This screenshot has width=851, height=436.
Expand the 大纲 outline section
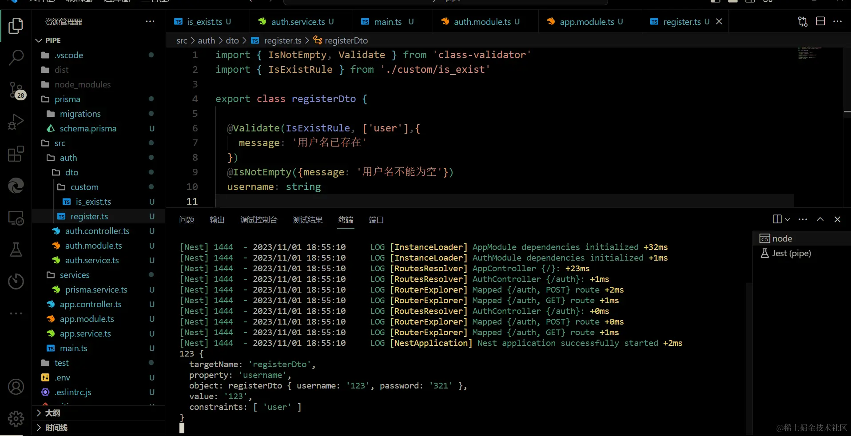pos(99,413)
